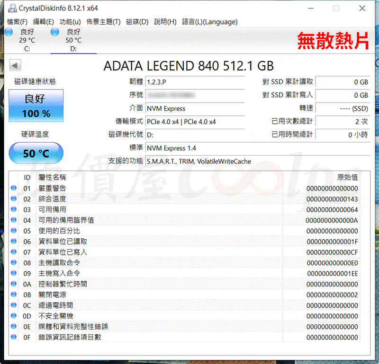Click raw value 000000000001F

[x=332, y=242]
